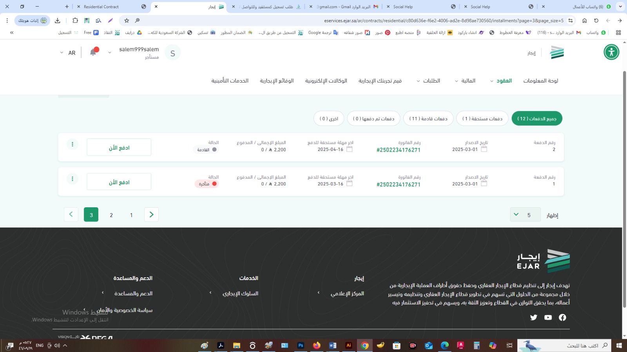
Task: Bookmark this page with the star icon
Action: [127, 20]
